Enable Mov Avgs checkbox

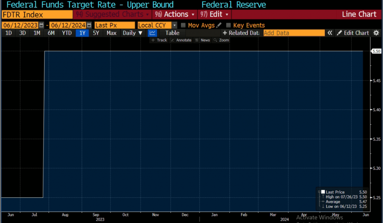tap(183, 25)
